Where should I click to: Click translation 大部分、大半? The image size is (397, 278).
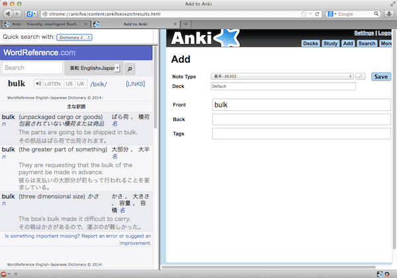pos(130,149)
